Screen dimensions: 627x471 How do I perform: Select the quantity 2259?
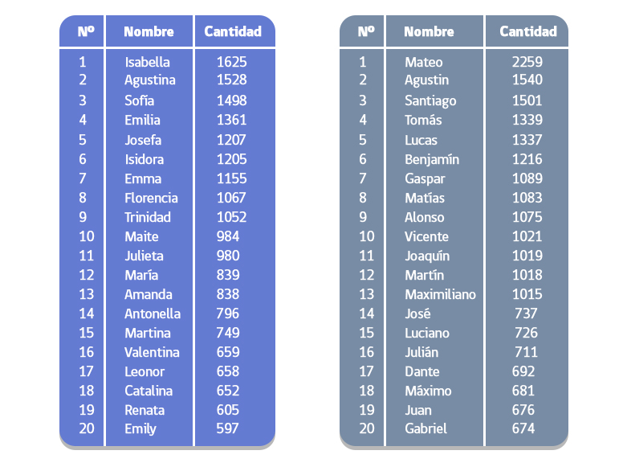(x=527, y=62)
